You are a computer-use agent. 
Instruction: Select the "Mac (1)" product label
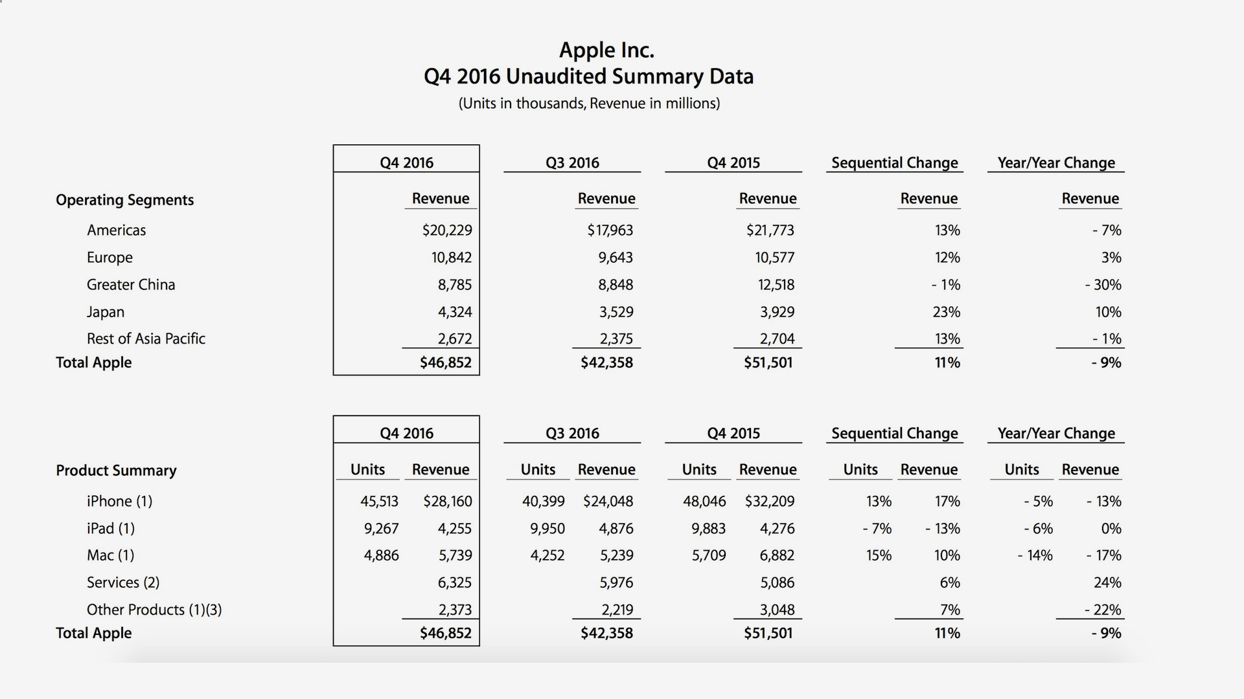[110, 555]
